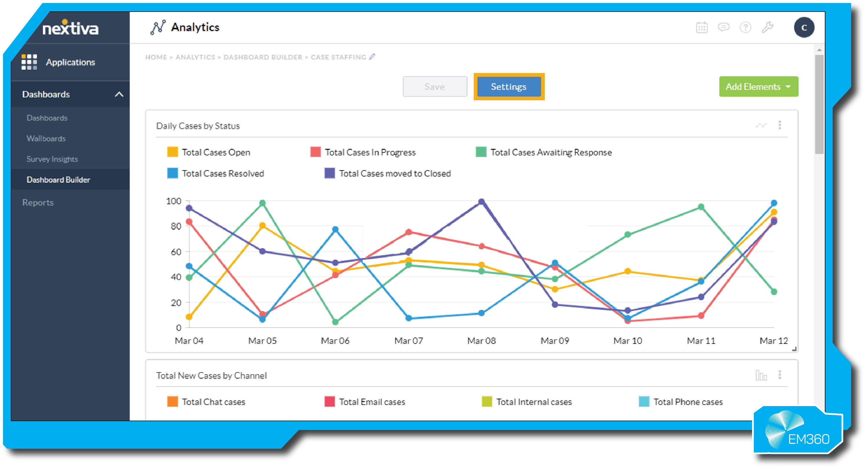Screen dimensions: 866x469
Task: Select the wrench tools icon in the header
Action: pyautogui.click(x=767, y=28)
